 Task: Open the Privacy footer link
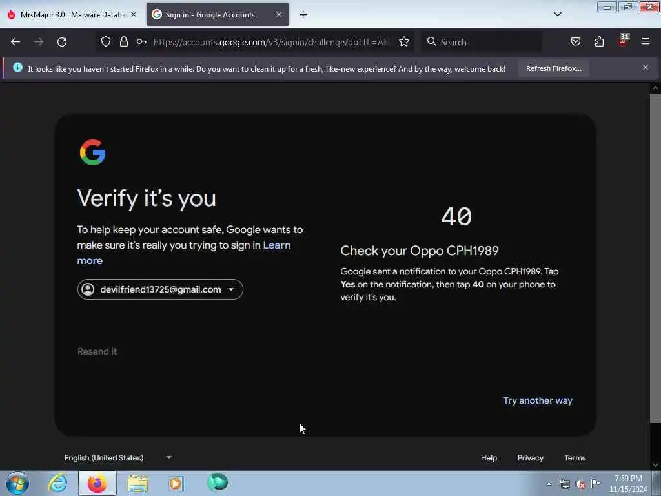click(531, 458)
